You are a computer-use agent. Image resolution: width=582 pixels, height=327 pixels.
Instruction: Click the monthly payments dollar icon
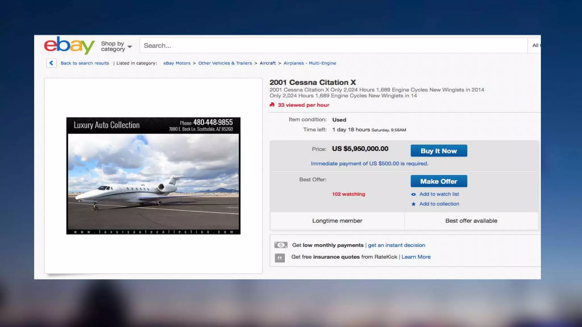pos(281,245)
